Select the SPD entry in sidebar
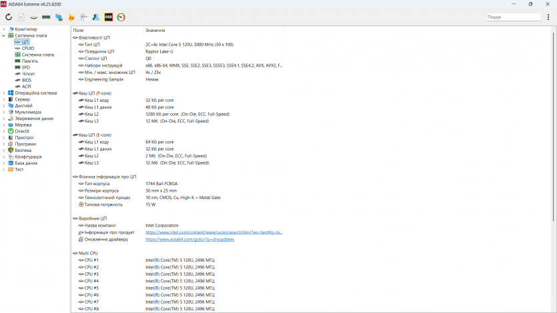The height and width of the screenshot is (313, 557). 25,67
